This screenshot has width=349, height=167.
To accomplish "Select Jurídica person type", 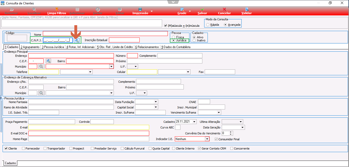I will tap(173, 40).
